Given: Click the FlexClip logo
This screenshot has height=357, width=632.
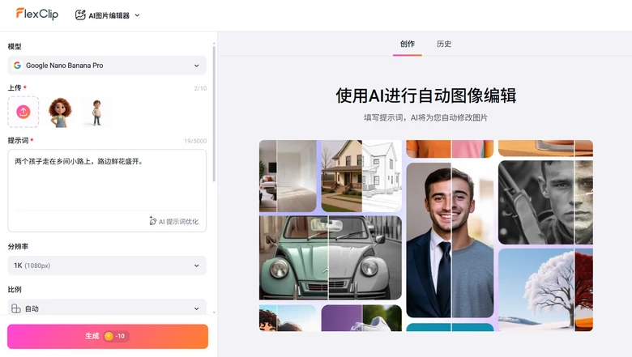Looking at the screenshot, I should click(x=37, y=14).
